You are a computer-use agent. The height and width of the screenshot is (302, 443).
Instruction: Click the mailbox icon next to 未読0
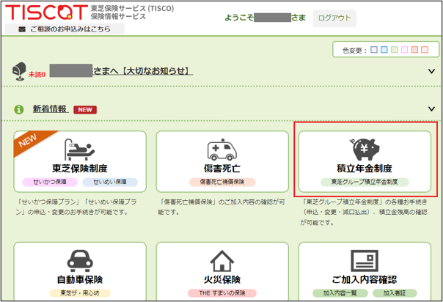(19, 71)
